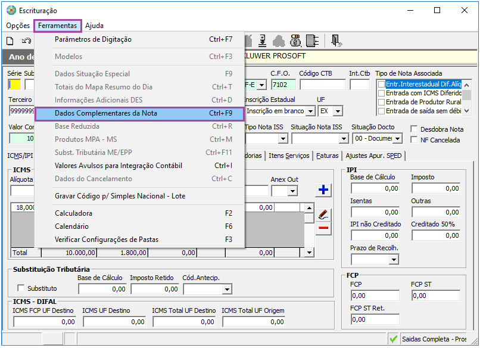Open Inscrição em branco dropdown
This screenshot has height=348, width=480.
tap(310, 111)
